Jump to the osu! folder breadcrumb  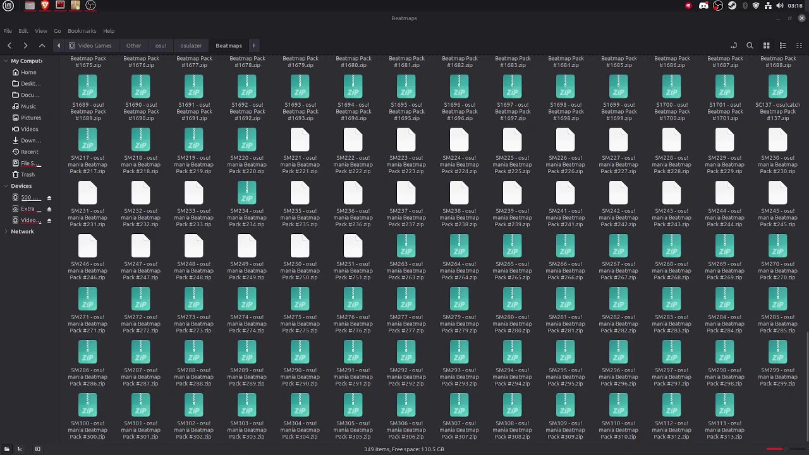click(161, 45)
